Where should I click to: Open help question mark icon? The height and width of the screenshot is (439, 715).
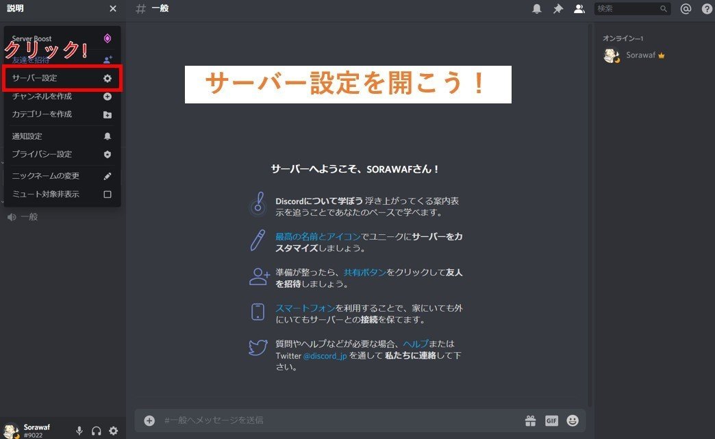point(707,9)
